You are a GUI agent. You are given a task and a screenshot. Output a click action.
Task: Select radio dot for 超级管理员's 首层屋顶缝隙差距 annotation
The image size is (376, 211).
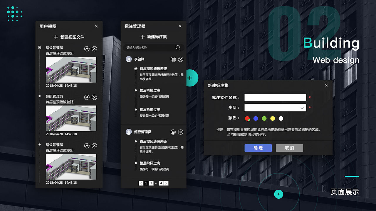pos(136,141)
